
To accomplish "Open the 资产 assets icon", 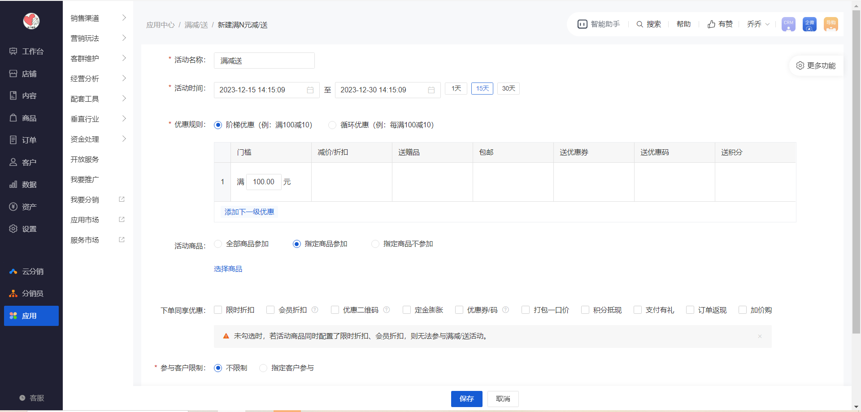I will click(x=13, y=207).
